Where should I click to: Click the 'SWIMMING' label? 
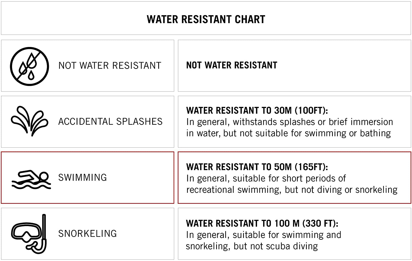tap(82, 177)
